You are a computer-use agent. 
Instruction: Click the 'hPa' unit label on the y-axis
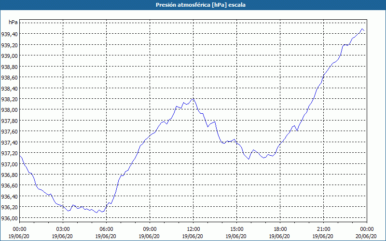point(13,22)
